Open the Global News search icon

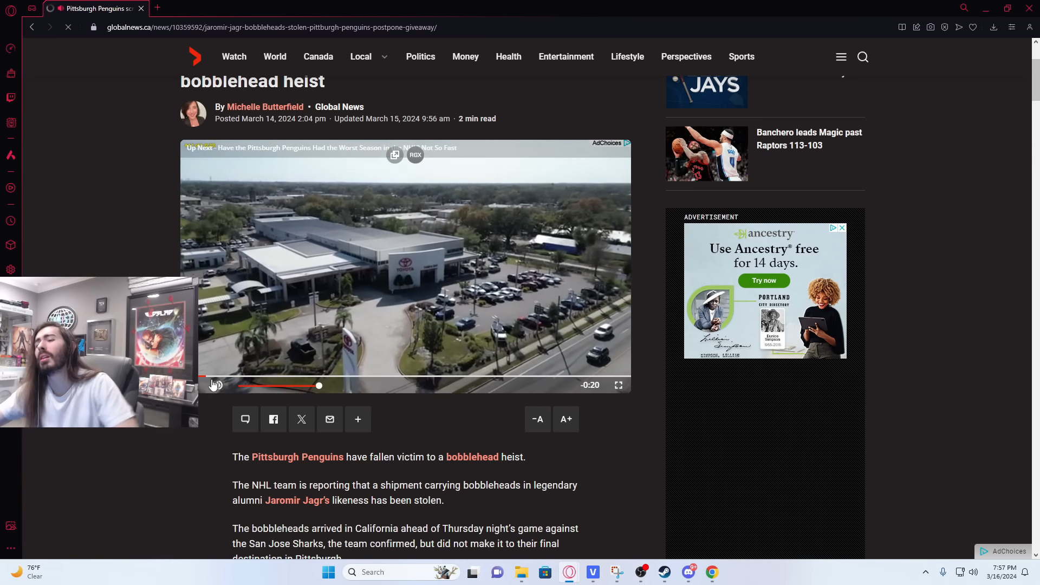click(863, 57)
